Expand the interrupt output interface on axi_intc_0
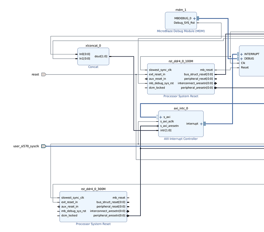The width and height of the screenshot is (264, 232). tap(201, 124)
